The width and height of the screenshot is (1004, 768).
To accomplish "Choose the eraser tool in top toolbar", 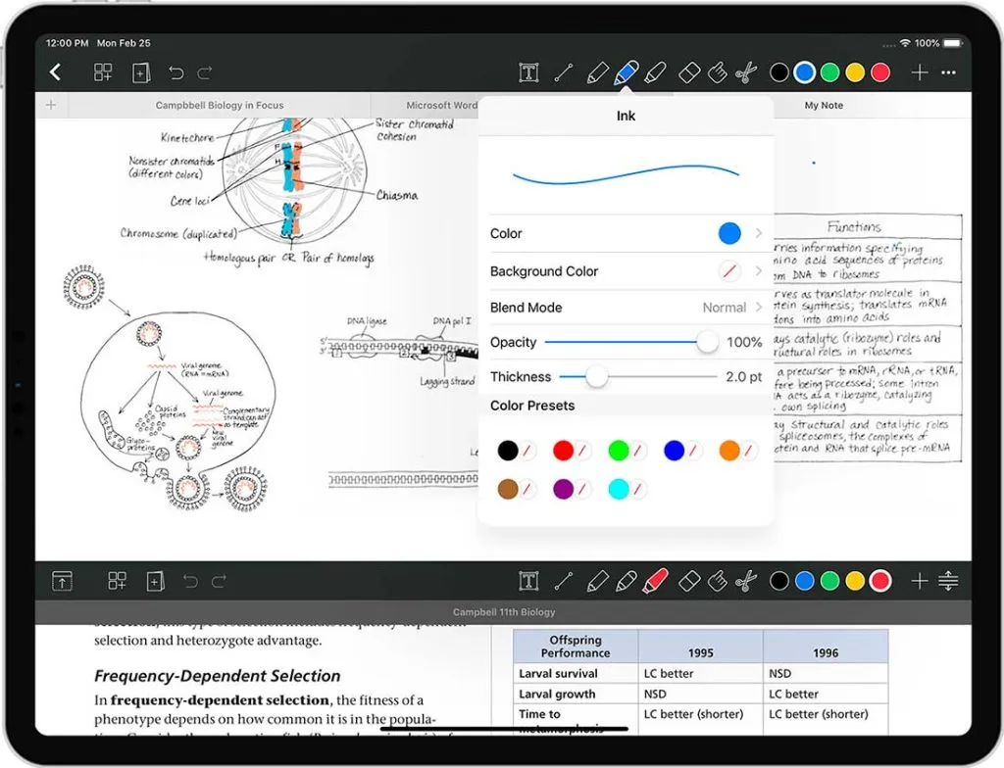I will (689, 72).
